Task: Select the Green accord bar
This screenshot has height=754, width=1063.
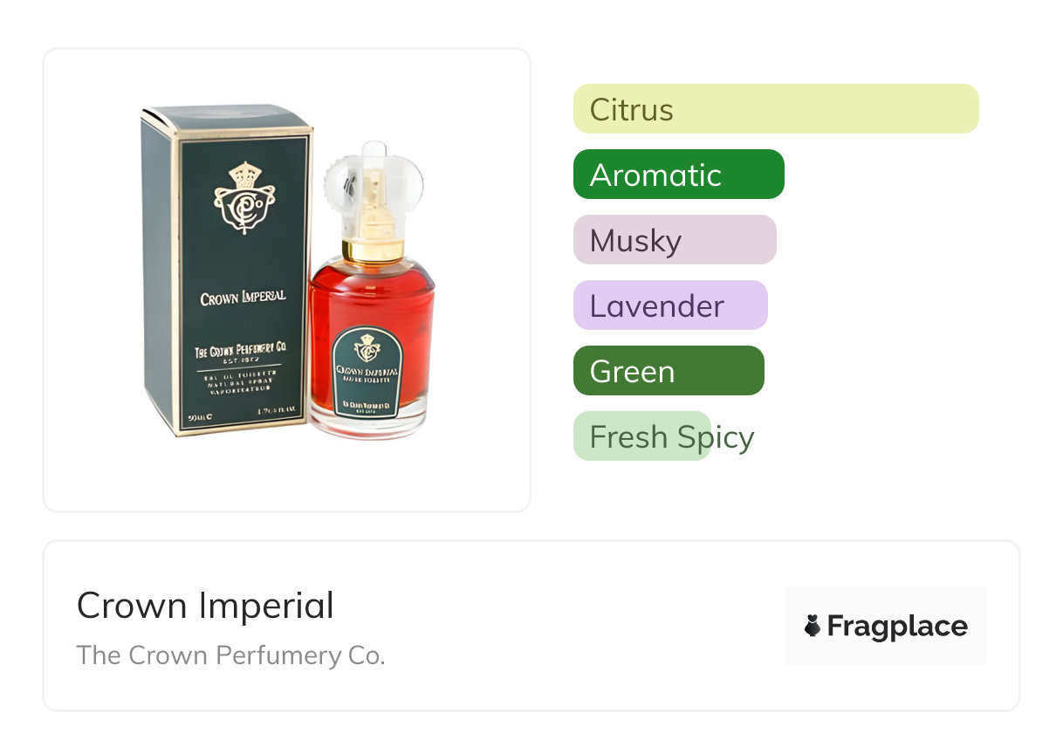Action: [669, 371]
